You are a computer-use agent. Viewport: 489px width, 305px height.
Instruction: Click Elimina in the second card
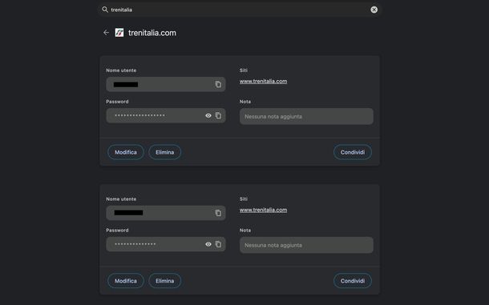164,281
